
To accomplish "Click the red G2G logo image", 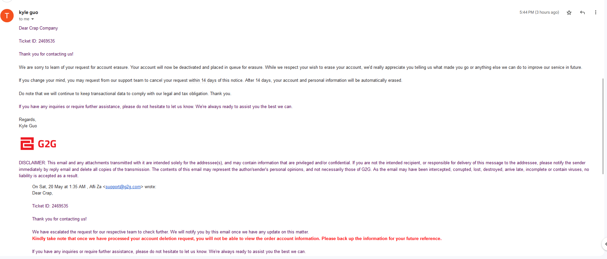I will [x=38, y=144].
